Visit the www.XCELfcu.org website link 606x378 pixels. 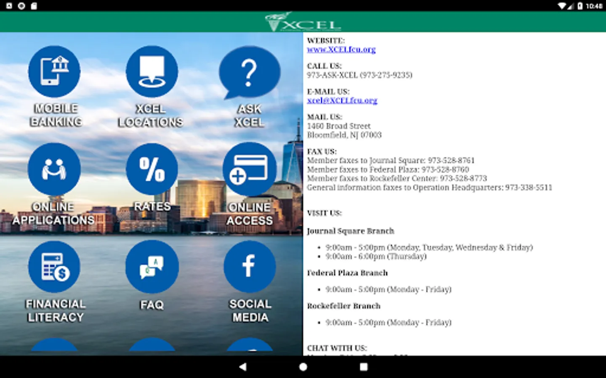(341, 49)
